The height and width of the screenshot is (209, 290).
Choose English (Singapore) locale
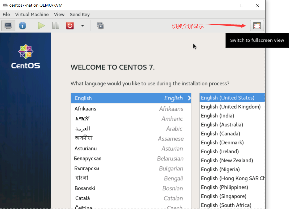(x=232, y=196)
